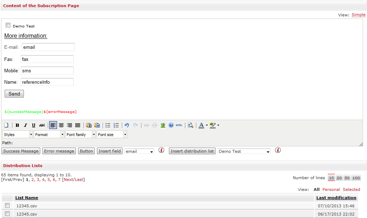Screen dimensions: 367x218
Task: Switch view to Personal lists
Action: click(x=331, y=190)
